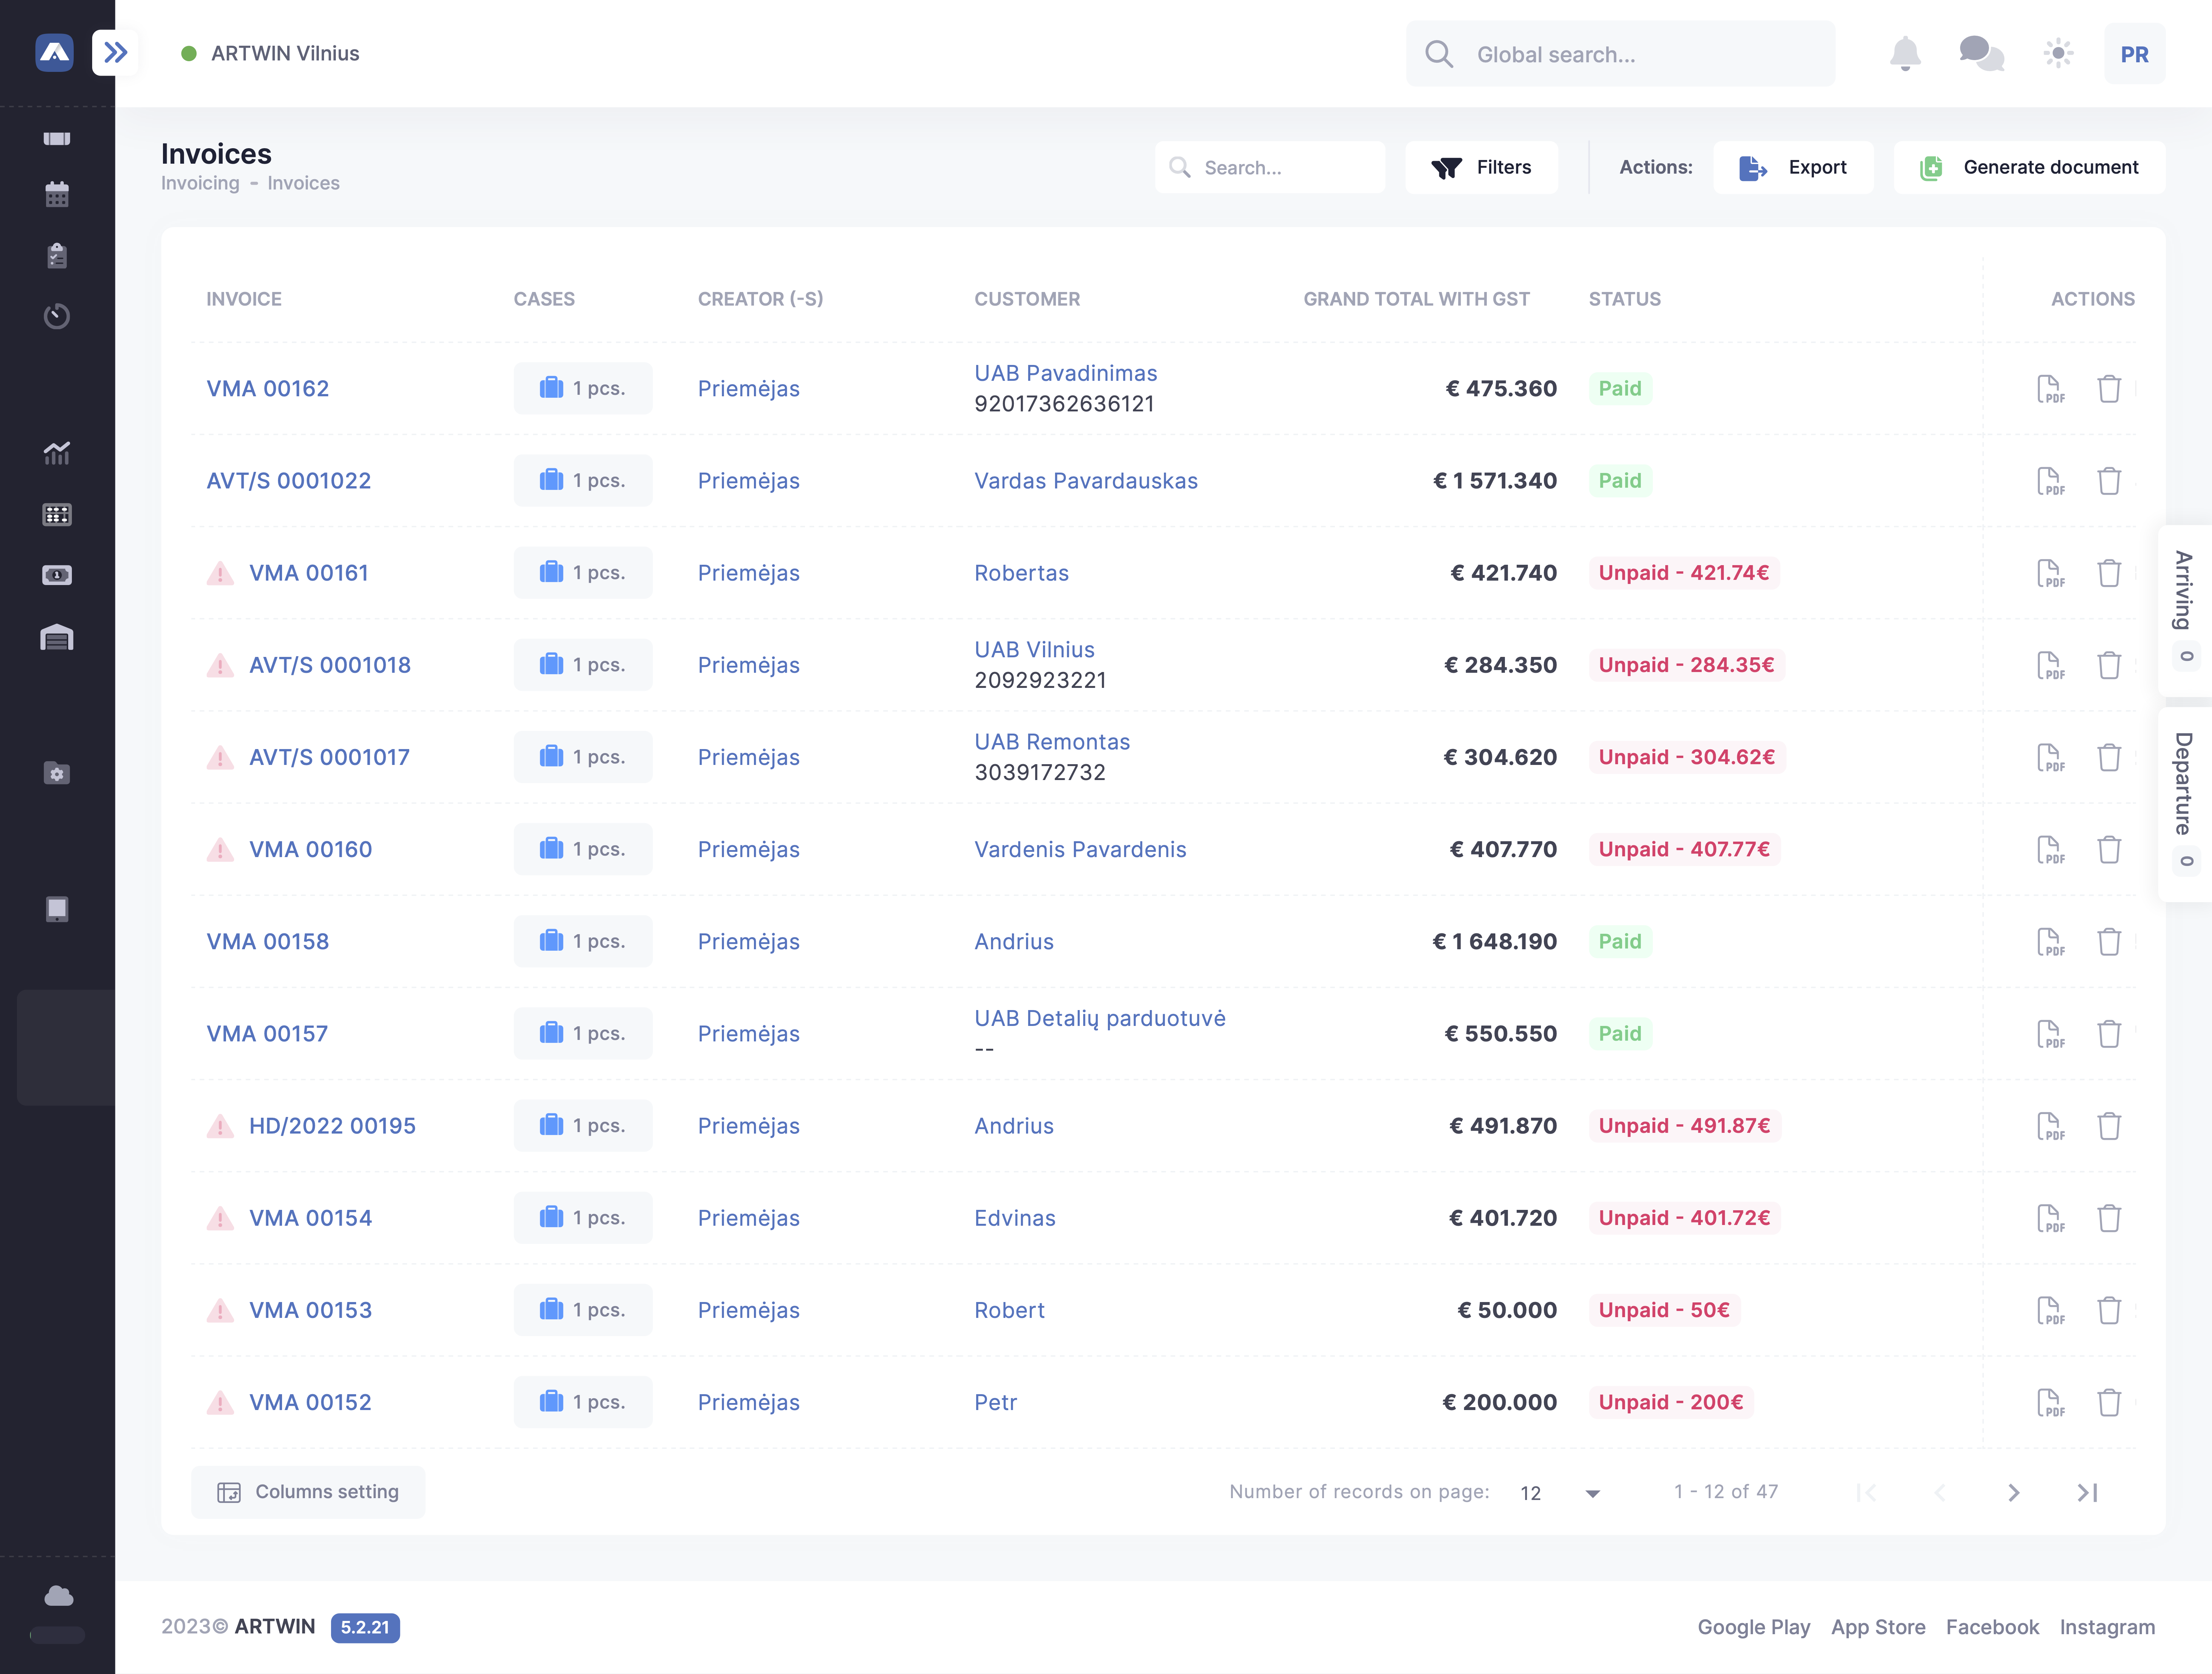Open the Instagram footer link
2212x1674 pixels.
click(x=2107, y=1627)
